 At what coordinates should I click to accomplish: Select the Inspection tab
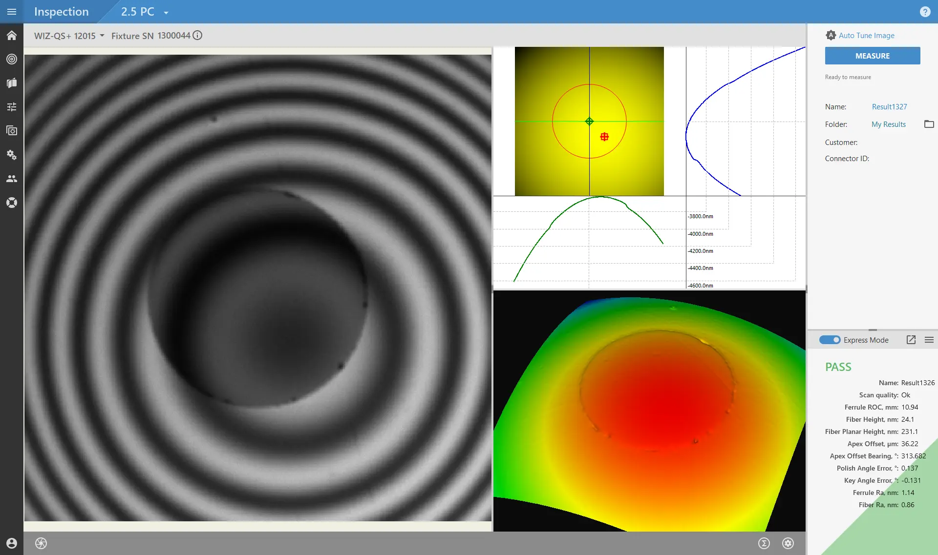(61, 12)
